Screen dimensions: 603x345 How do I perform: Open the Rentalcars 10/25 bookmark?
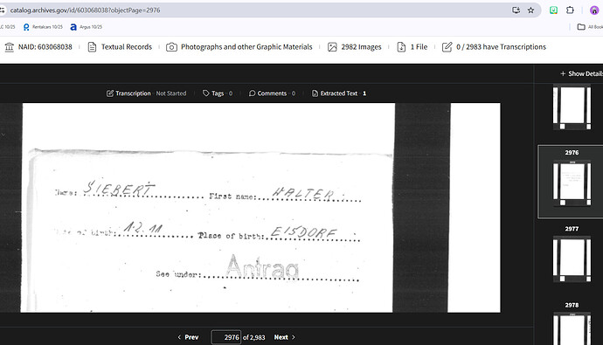pyautogui.click(x=43, y=27)
